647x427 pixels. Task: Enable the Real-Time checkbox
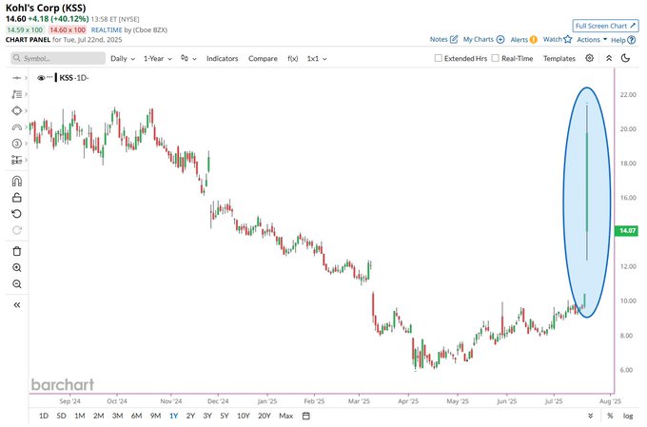point(495,58)
